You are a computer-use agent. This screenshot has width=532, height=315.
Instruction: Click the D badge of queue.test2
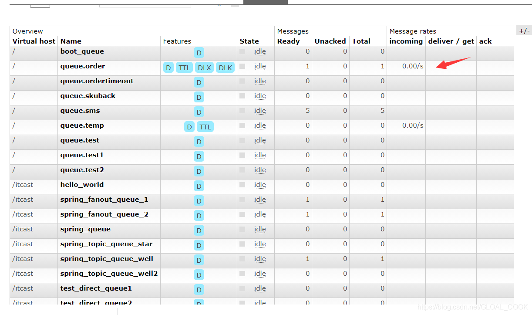[199, 171]
